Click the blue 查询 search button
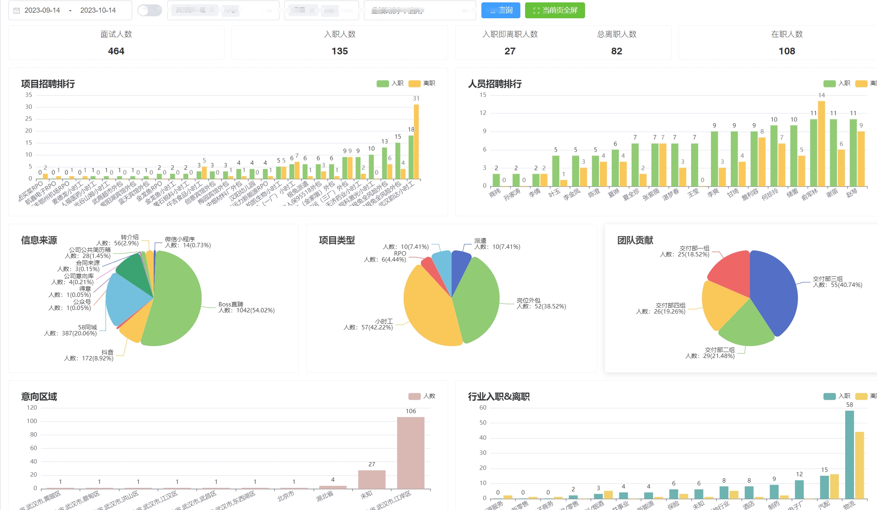Viewport: 877px width, 510px height. 500,10
